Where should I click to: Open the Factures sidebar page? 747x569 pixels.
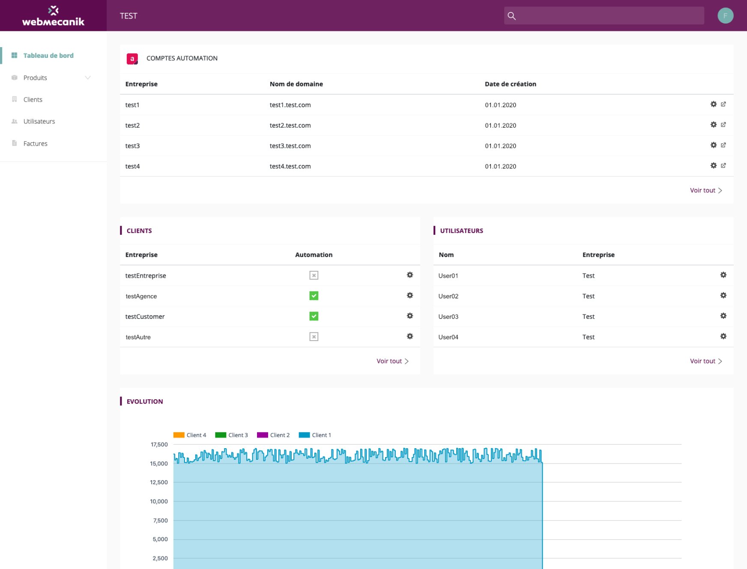coord(35,144)
